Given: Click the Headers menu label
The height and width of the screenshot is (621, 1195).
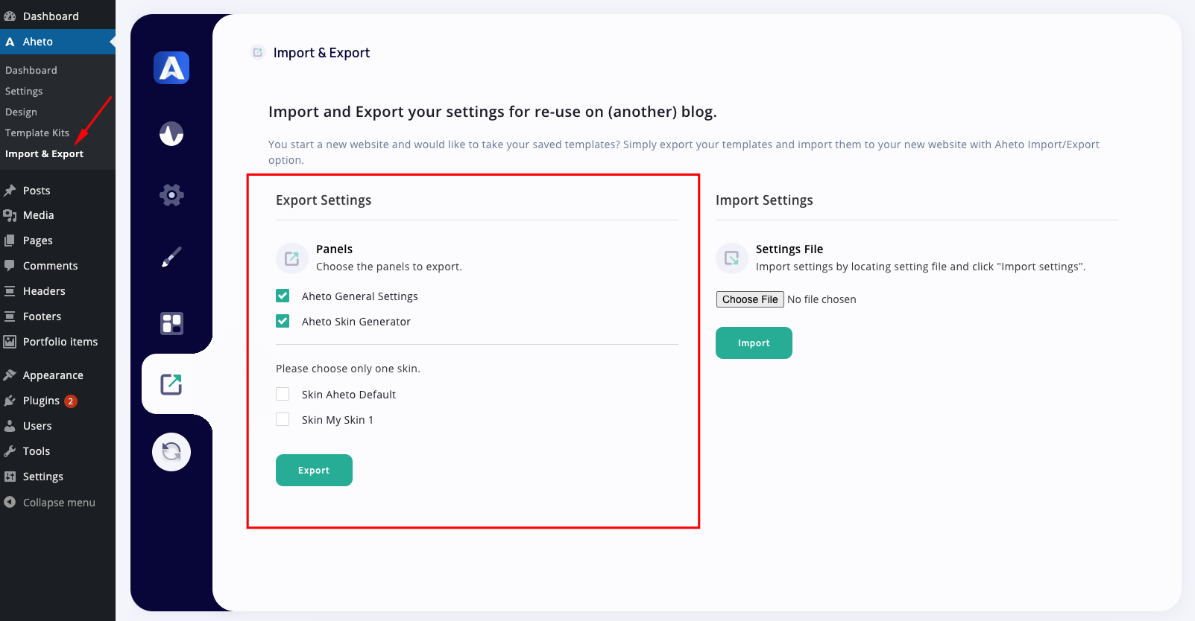Looking at the screenshot, I should [x=44, y=291].
